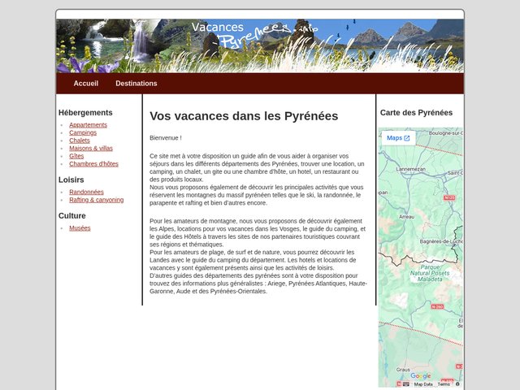Open the Map Data attribution link
This screenshot has height=390, width=520.
(423, 384)
